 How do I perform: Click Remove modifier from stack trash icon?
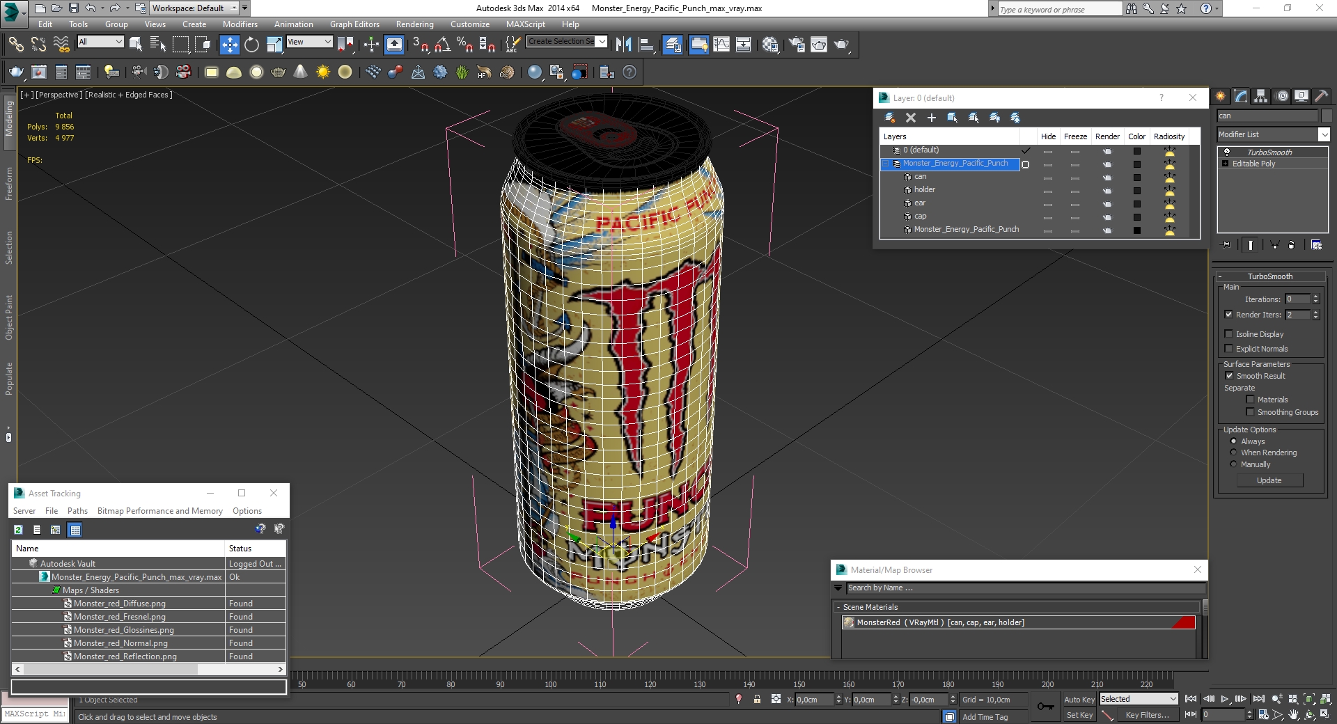[x=1292, y=244]
